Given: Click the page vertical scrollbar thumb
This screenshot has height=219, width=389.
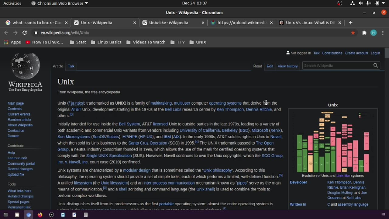Looking at the screenshot, I should (387, 53).
